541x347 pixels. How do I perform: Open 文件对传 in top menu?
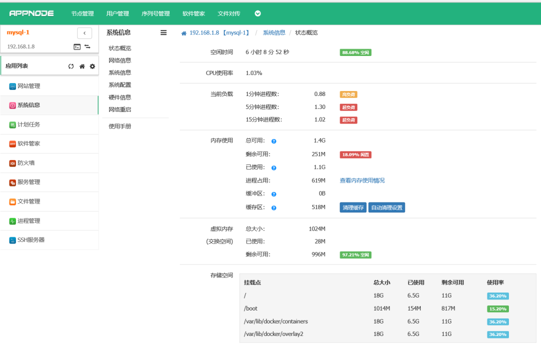[x=229, y=13]
